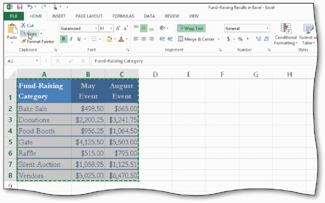Decrease the cell indent
This screenshot has width=325, height=203.
tap(162, 39)
